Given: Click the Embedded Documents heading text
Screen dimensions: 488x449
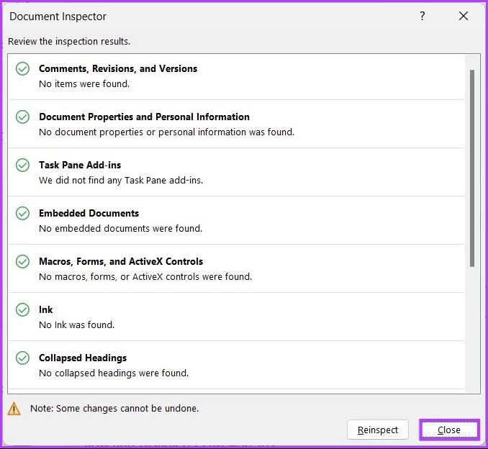Looking at the screenshot, I should (89, 214).
